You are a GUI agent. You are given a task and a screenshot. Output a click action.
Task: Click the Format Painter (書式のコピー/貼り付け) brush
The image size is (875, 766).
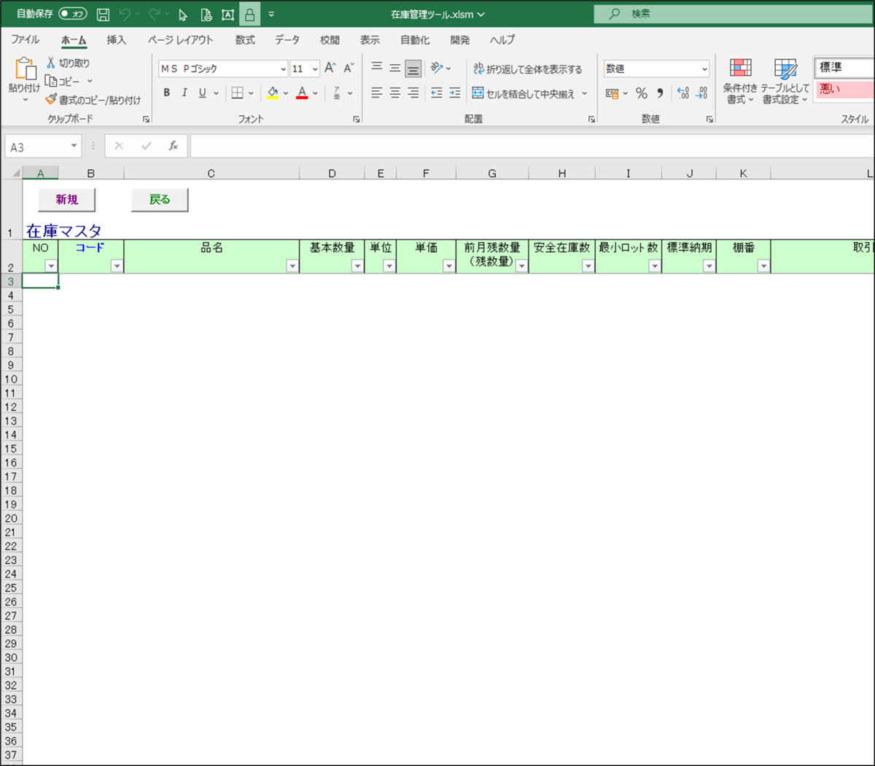pos(50,99)
